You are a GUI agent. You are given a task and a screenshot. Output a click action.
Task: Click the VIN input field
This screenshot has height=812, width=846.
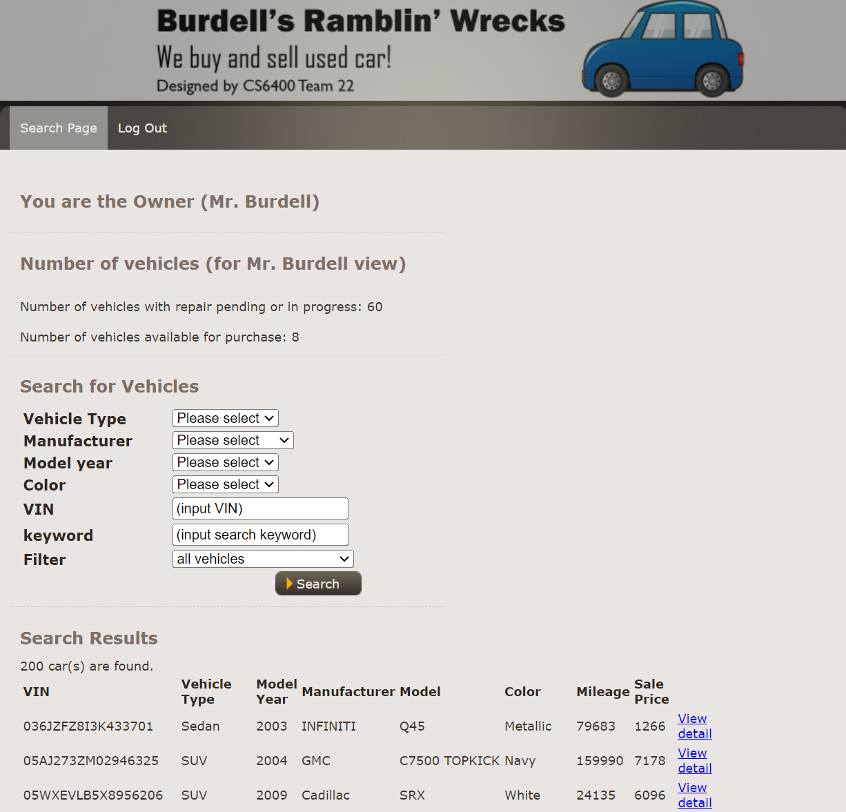click(x=260, y=508)
